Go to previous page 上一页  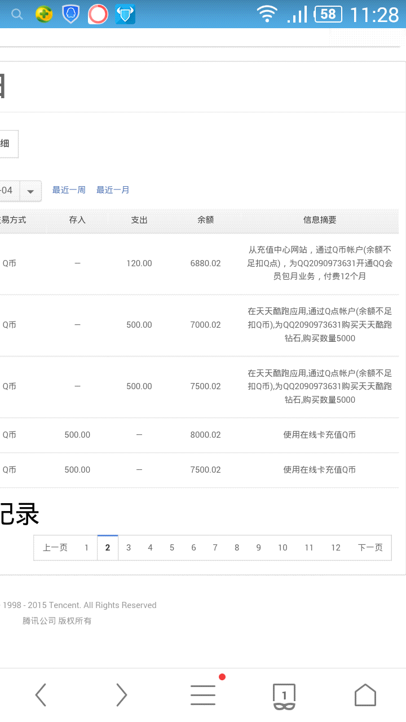pyautogui.click(x=55, y=548)
